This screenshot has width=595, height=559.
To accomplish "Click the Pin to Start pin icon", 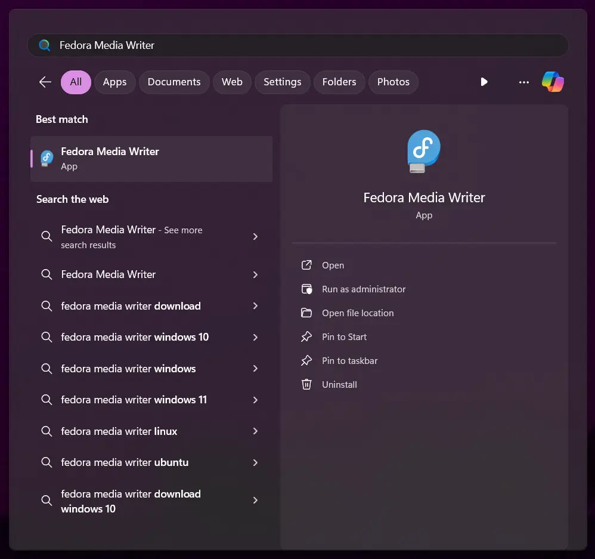I will [x=306, y=337].
